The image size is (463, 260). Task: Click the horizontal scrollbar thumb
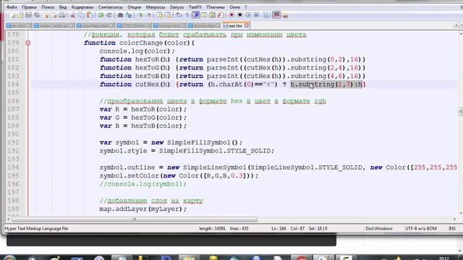[135, 220]
